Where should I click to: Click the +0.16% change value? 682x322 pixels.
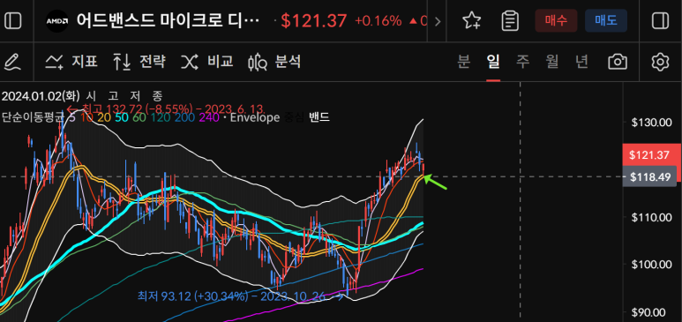pos(378,20)
